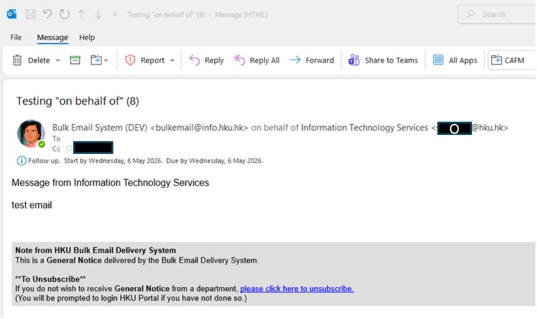Click the Delete button label
Image resolution: width=537 pixels, height=319 pixels.
[x=39, y=60]
